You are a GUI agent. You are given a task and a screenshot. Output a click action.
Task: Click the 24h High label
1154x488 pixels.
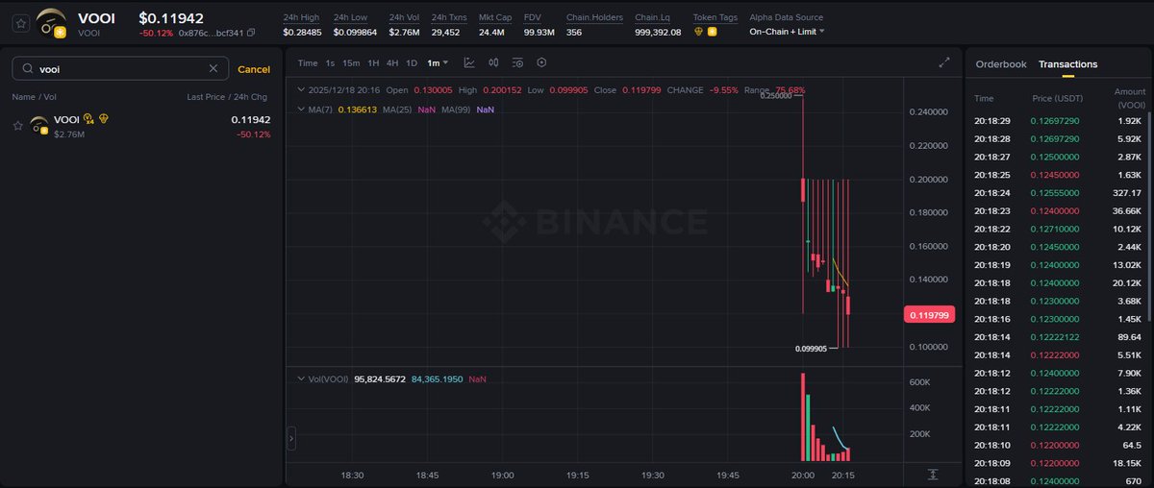coord(303,17)
